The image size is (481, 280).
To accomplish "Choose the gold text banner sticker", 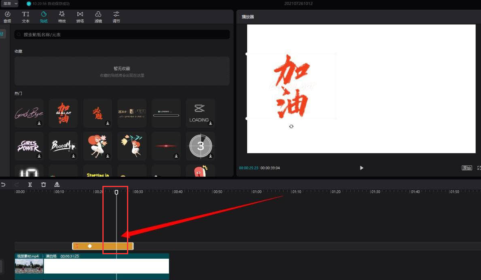I will [132, 113].
